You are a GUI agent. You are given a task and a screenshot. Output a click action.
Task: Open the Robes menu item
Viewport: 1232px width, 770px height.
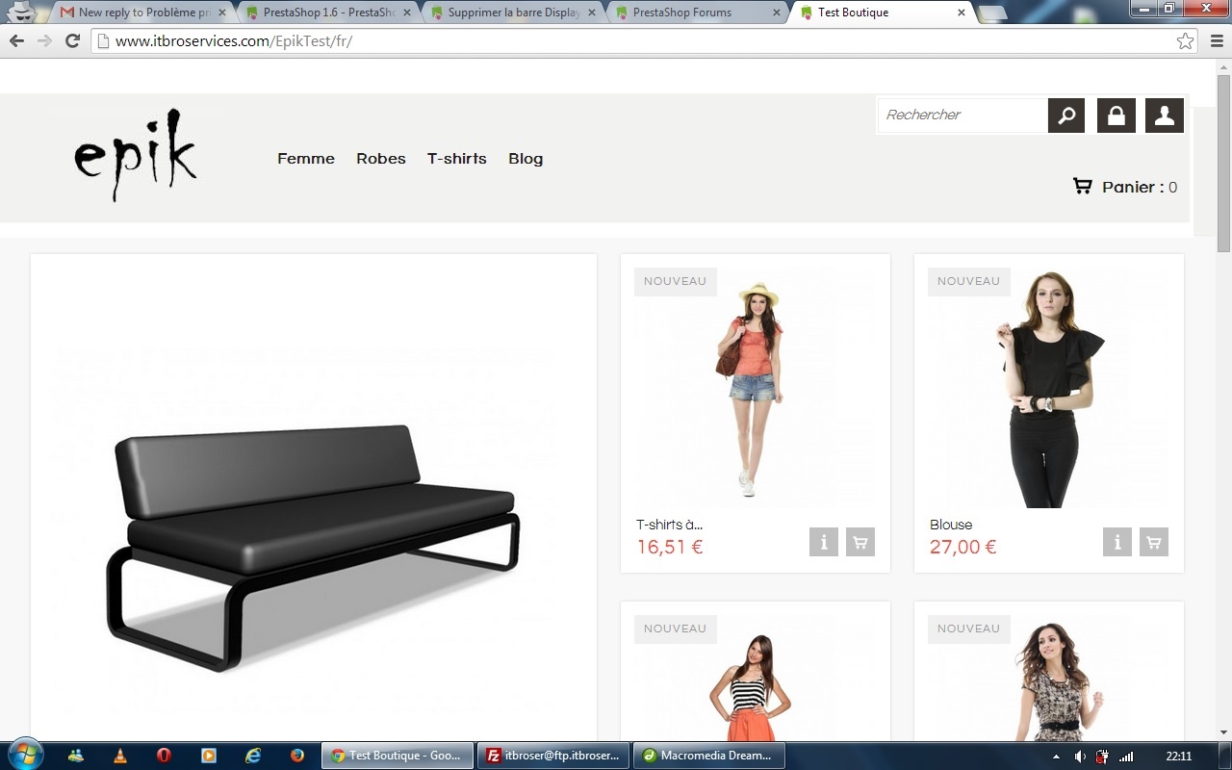[381, 159]
